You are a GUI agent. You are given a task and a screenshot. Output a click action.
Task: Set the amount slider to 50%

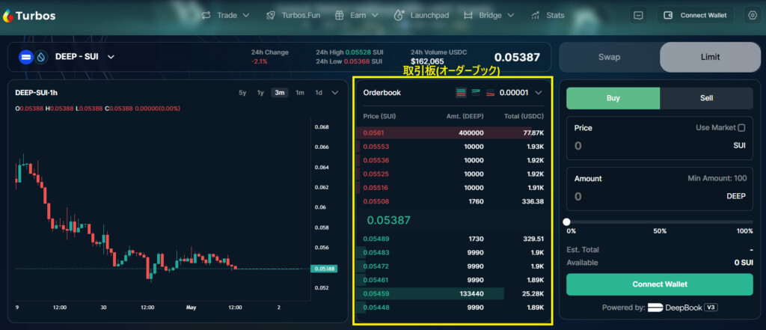(x=660, y=230)
